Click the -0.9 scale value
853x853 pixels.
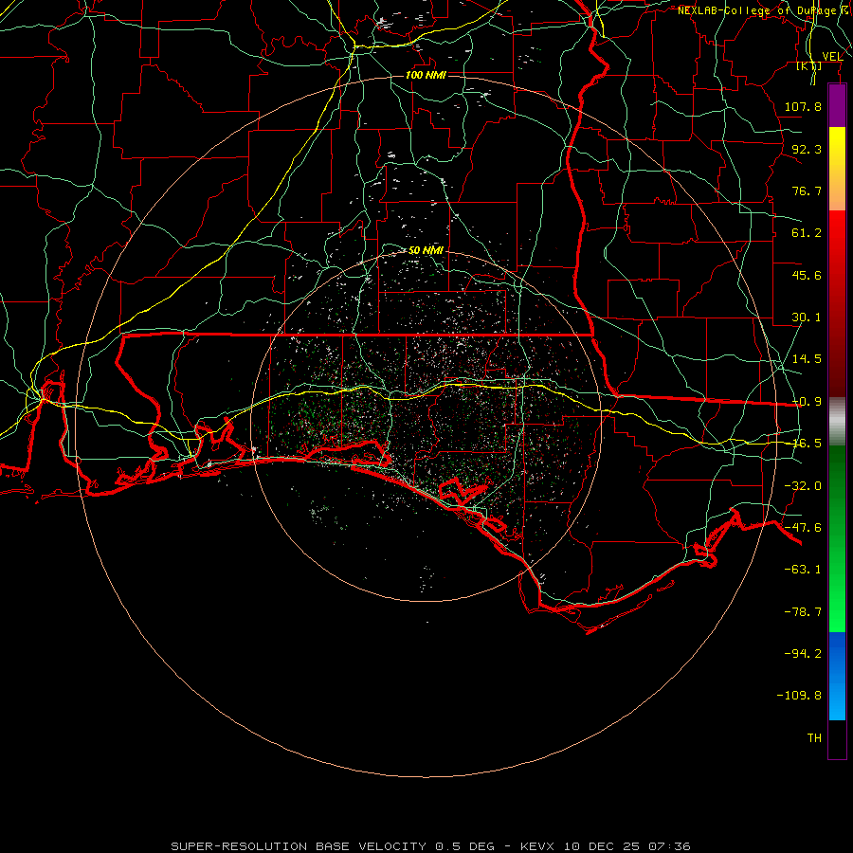coord(807,402)
